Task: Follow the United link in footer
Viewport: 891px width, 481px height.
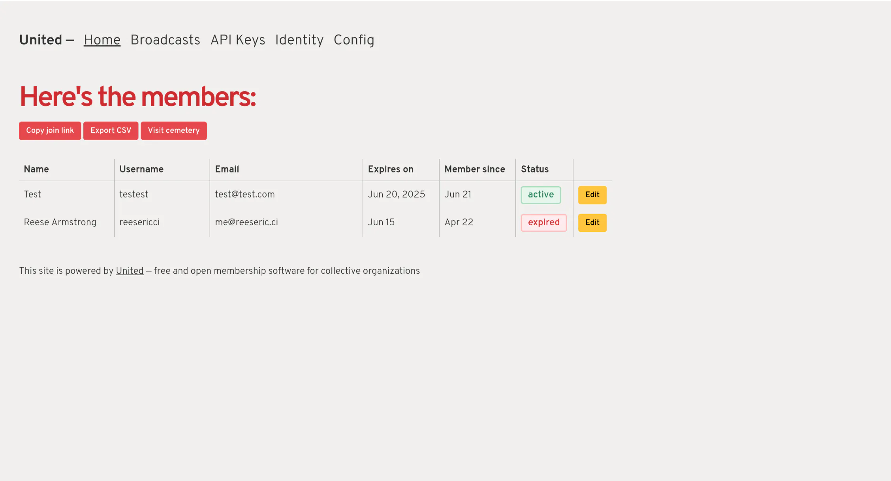Action: 130,271
